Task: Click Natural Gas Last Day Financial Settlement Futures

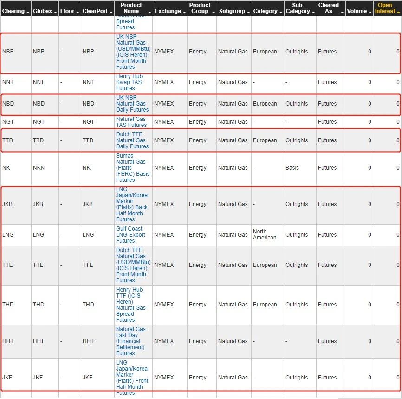Action: pos(130,341)
